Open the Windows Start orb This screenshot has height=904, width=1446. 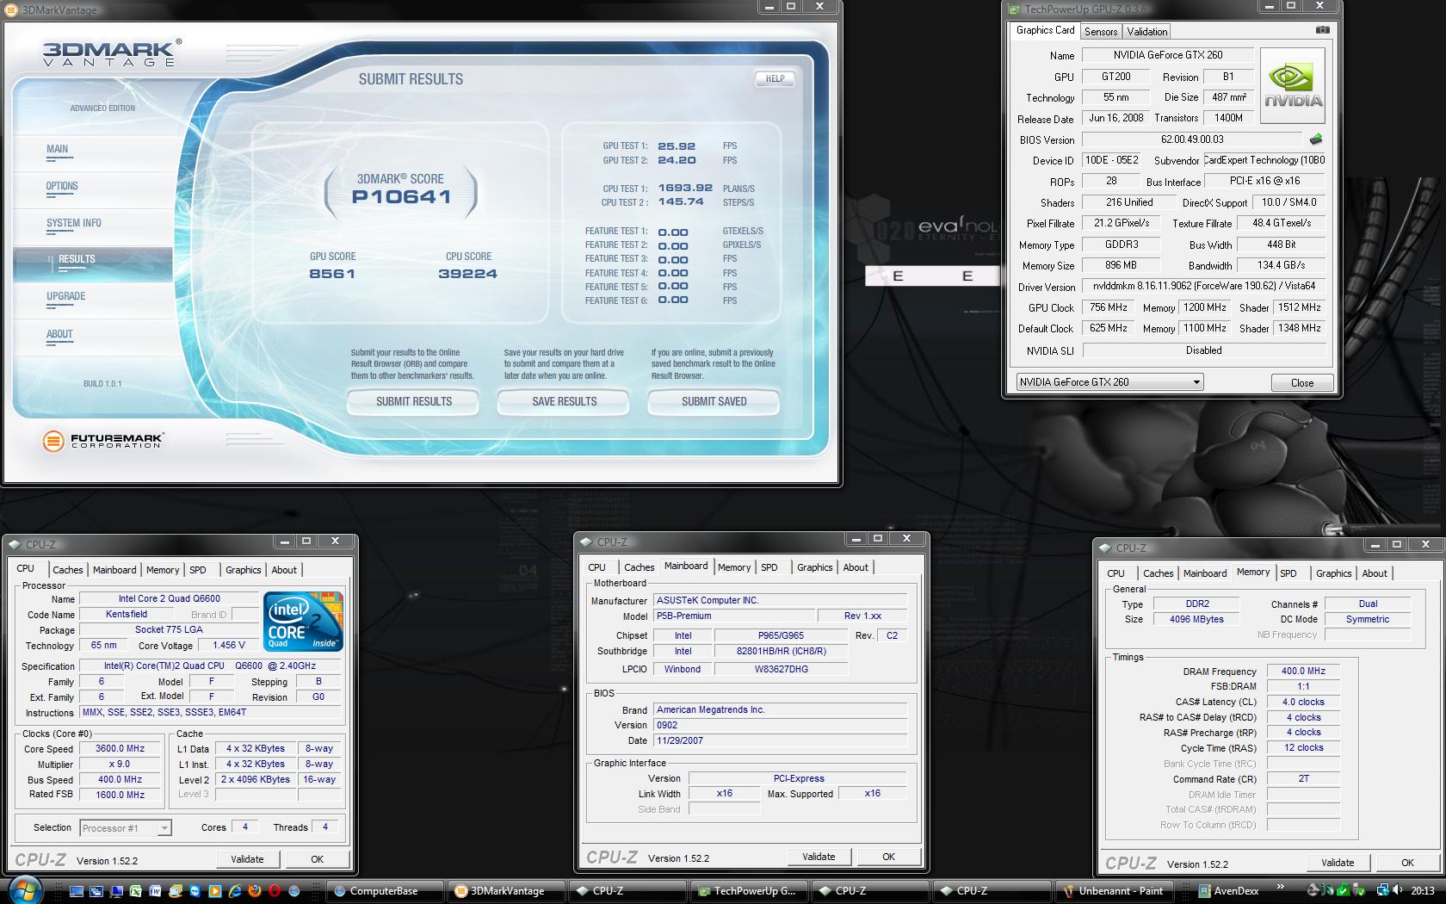click(26, 889)
